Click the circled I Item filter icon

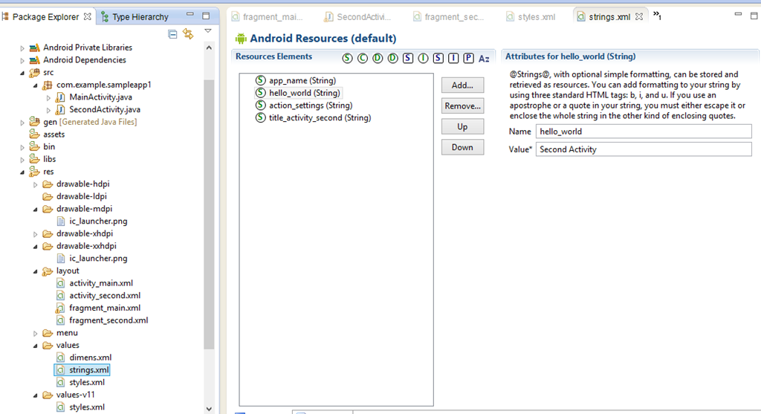click(x=423, y=58)
